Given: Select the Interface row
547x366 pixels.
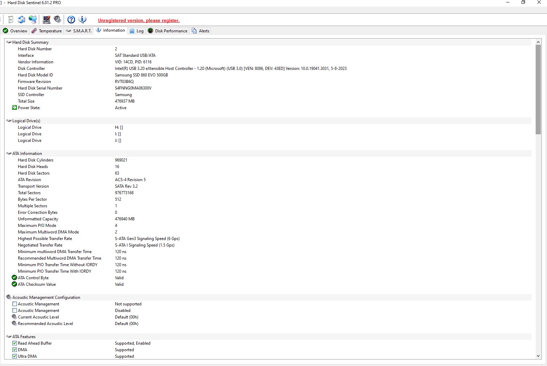Looking at the screenshot, I should pyautogui.click(x=269, y=55).
